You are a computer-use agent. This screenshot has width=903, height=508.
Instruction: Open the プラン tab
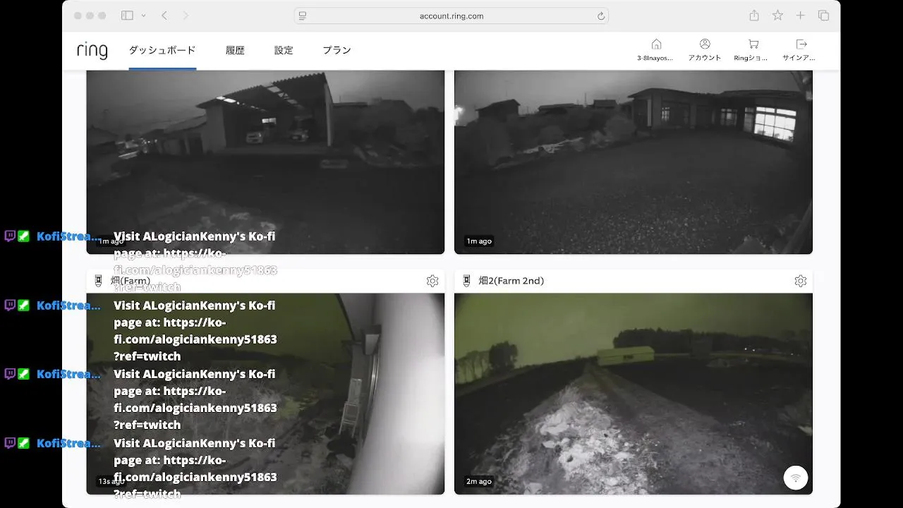tap(337, 51)
